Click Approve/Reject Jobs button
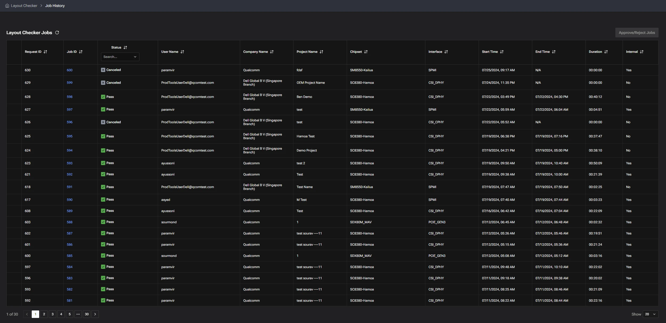The height and width of the screenshot is (323, 666). (637, 33)
